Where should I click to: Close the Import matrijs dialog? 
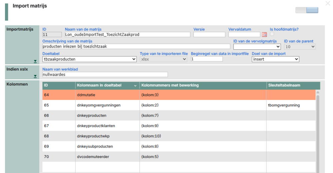coord(327,3)
